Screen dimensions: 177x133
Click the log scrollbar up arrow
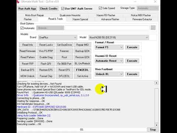click(156, 83)
